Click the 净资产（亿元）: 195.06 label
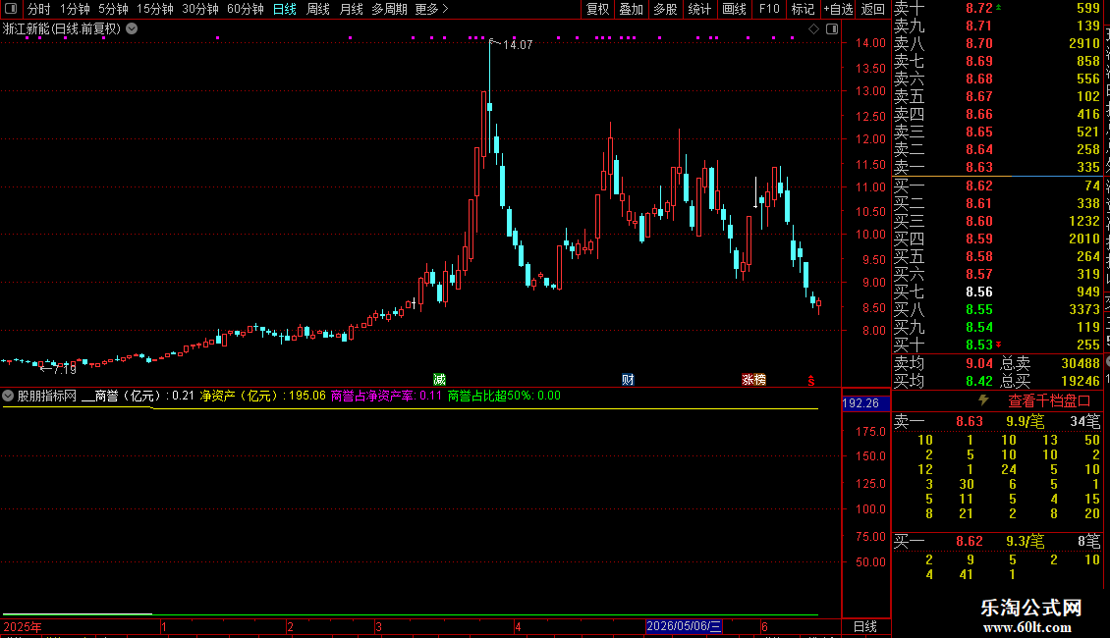1110x638 pixels. [x=262, y=397]
